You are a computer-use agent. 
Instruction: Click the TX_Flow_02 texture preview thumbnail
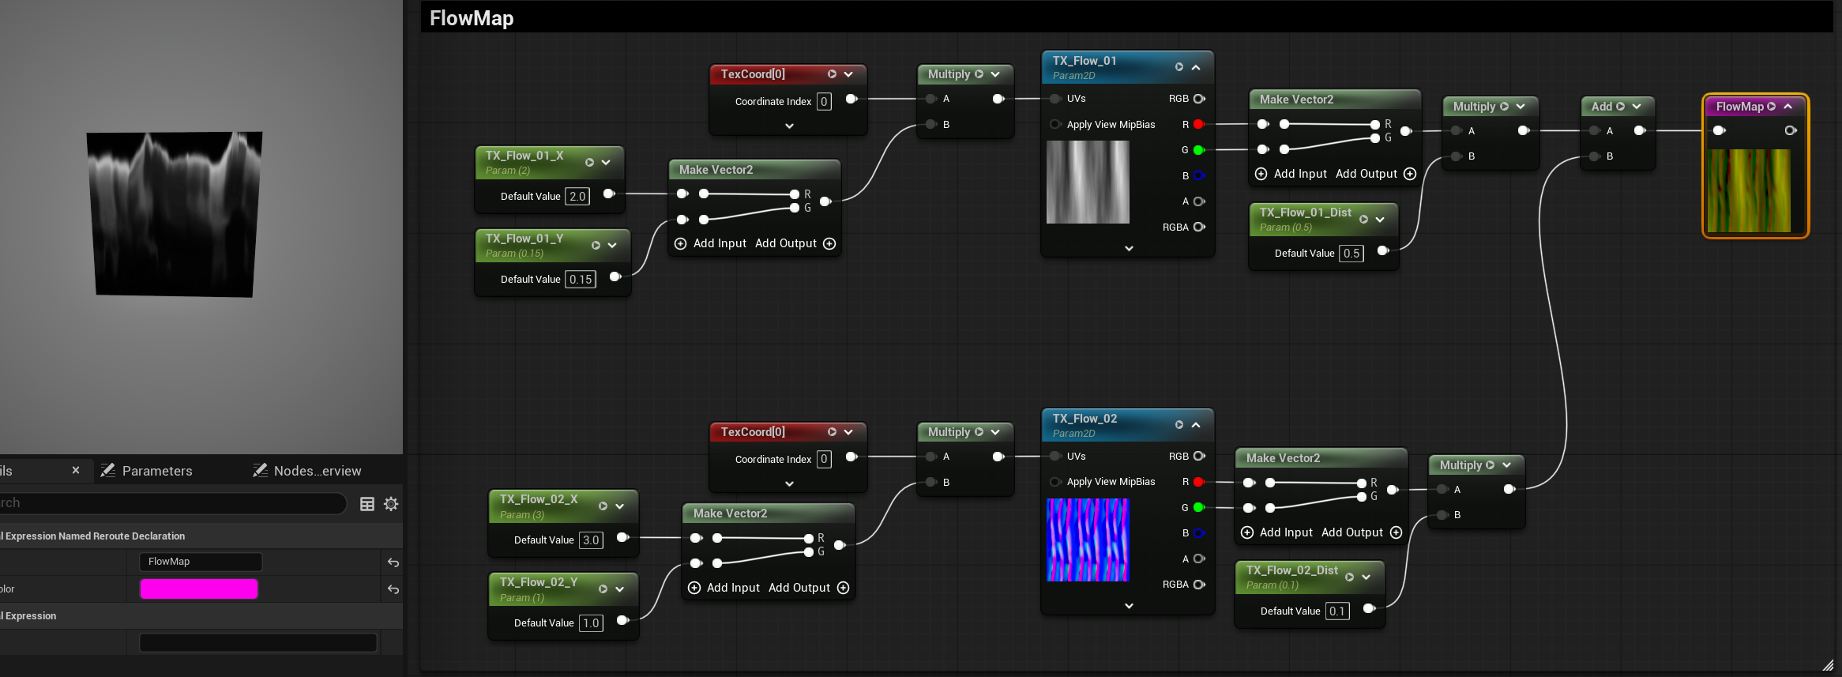[x=1088, y=540]
